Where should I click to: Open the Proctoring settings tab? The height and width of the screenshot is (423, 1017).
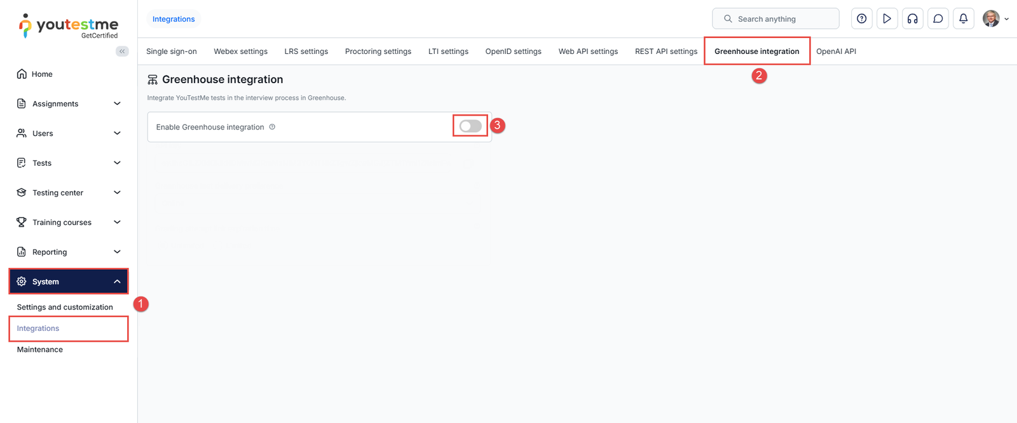click(x=378, y=51)
